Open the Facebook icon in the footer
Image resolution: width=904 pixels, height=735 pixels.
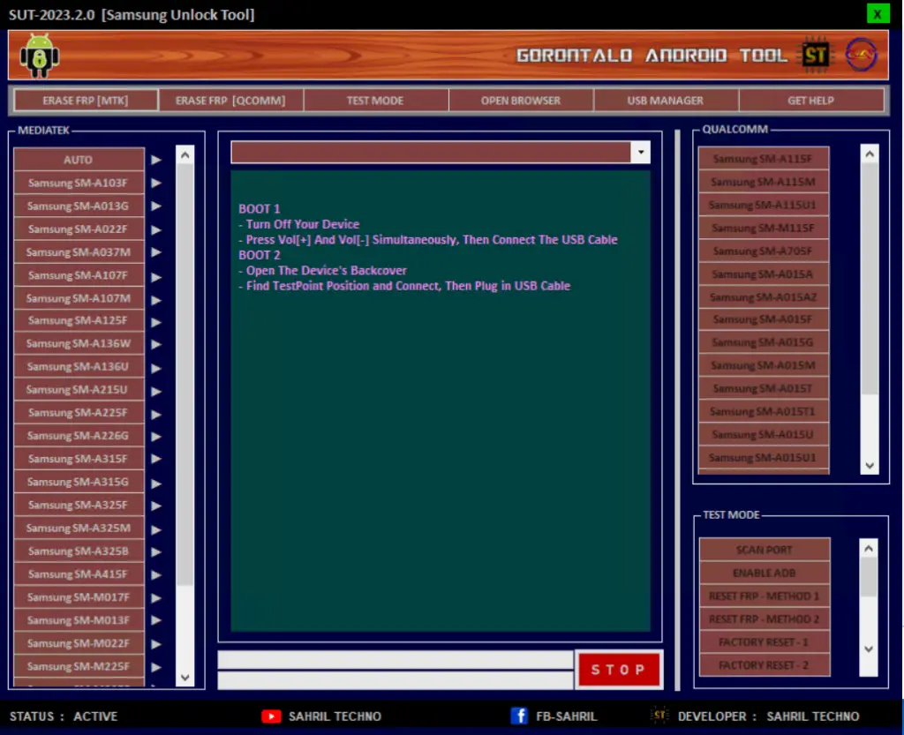coord(519,716)
